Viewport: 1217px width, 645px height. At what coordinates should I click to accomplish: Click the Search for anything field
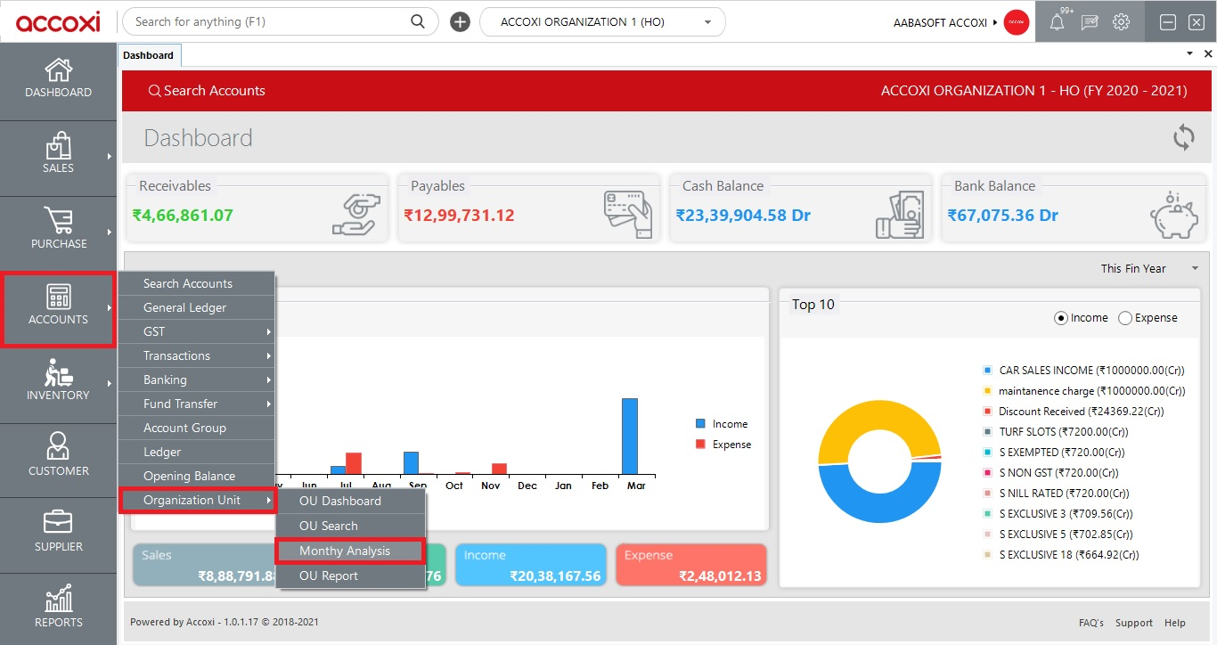pos(267,20)
